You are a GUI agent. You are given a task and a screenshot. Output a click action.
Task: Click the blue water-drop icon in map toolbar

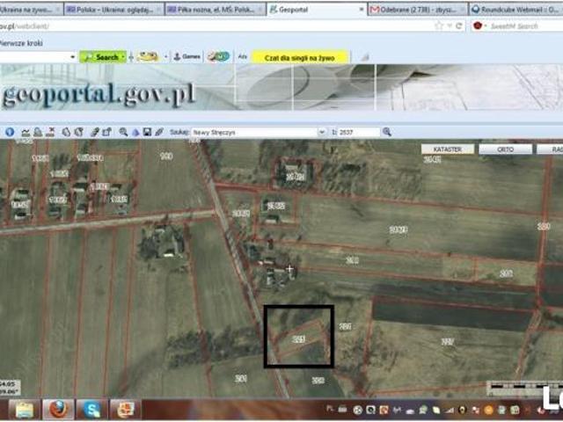(135, 133)
